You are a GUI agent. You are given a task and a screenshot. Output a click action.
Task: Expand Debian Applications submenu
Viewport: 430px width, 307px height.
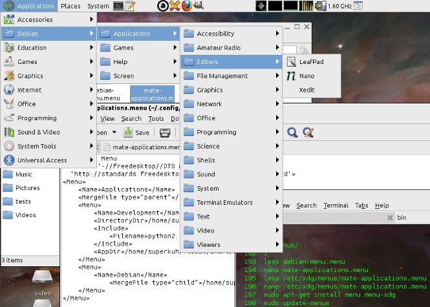click(138, 34)
